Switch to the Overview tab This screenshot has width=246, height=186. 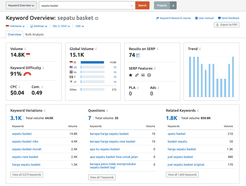15,34
